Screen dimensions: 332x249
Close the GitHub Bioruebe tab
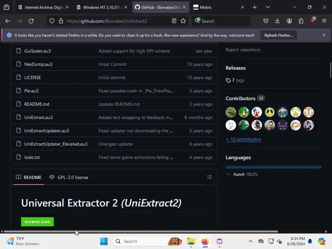pyautogui.click(x=184, y=7)
